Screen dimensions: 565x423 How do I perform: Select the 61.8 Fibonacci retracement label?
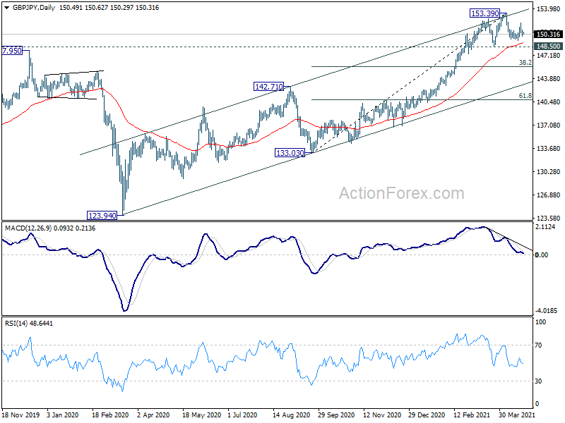525,96
